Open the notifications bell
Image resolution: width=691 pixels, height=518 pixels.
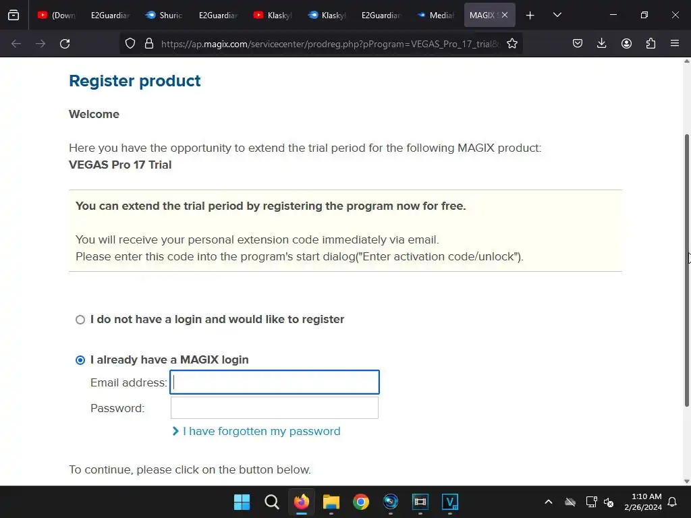(x=673, y=502)
